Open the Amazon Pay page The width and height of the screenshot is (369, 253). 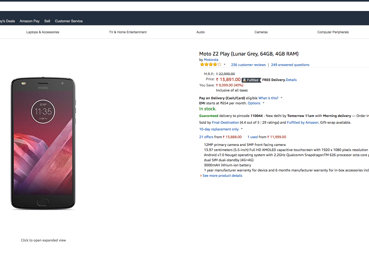point(29,21)
